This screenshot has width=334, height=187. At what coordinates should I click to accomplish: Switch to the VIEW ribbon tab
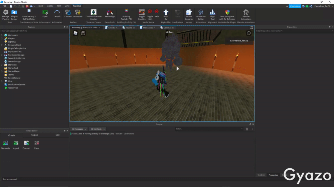click(x=67, y=6)
